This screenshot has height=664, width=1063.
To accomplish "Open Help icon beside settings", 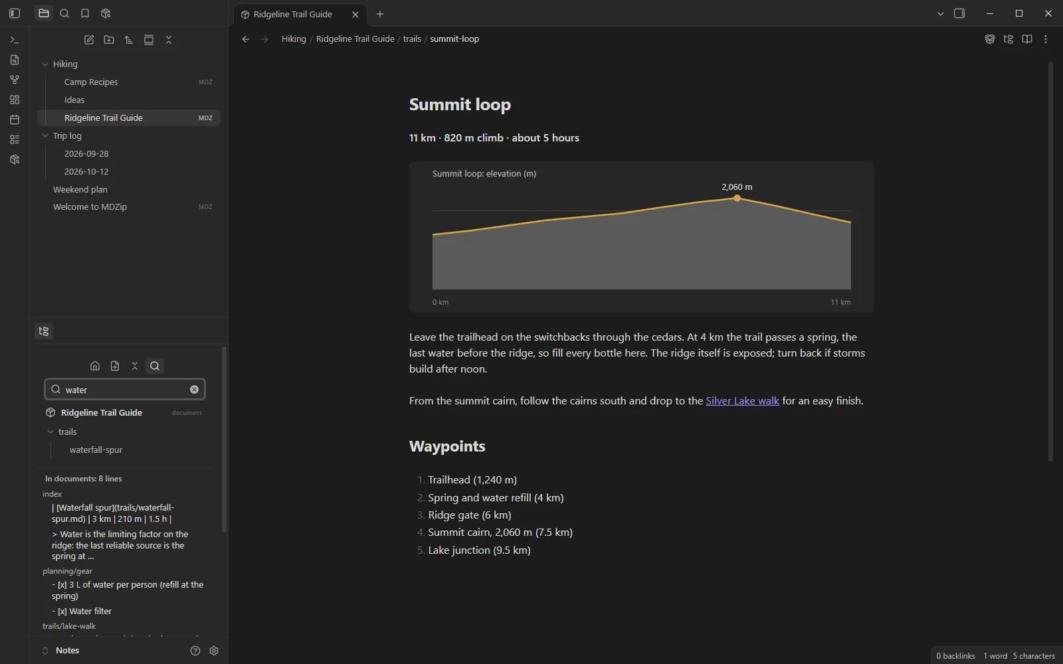I will coord(195,651).
